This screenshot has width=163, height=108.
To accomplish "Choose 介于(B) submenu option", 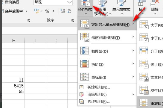I will [150, 51].
